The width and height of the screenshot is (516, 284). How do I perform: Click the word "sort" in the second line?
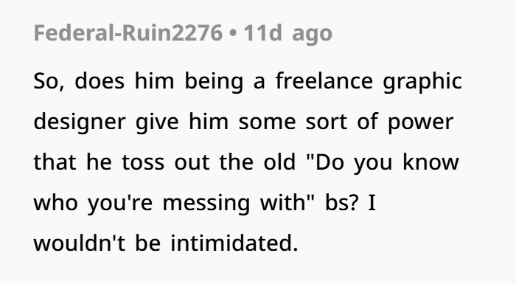(327, 122)
